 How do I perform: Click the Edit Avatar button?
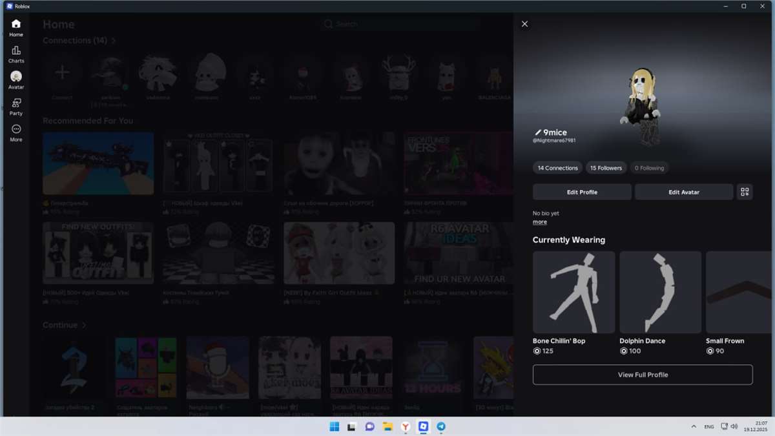683,192
